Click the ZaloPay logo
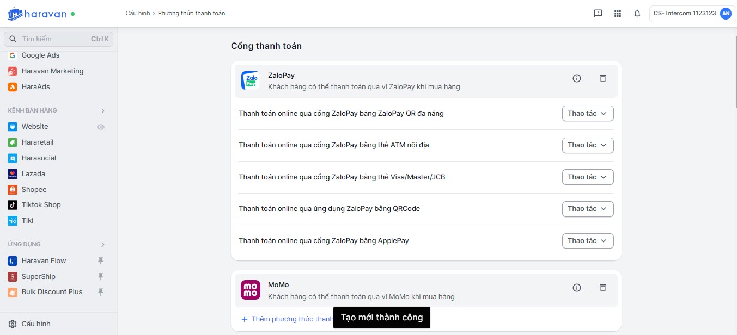Screen dimensions: 737x335 click(x=251, y=80)
